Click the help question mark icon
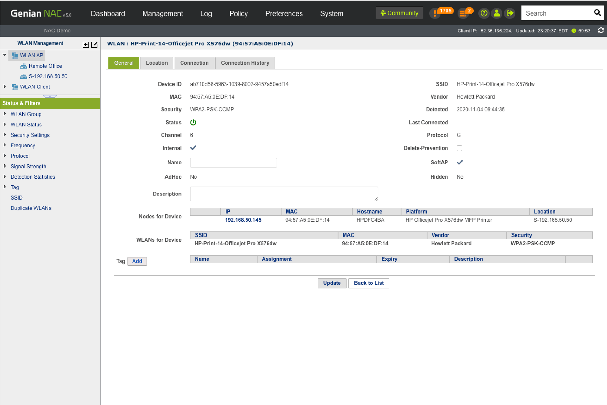The height and width of the screenshot is (405, 607). point(484,13)
